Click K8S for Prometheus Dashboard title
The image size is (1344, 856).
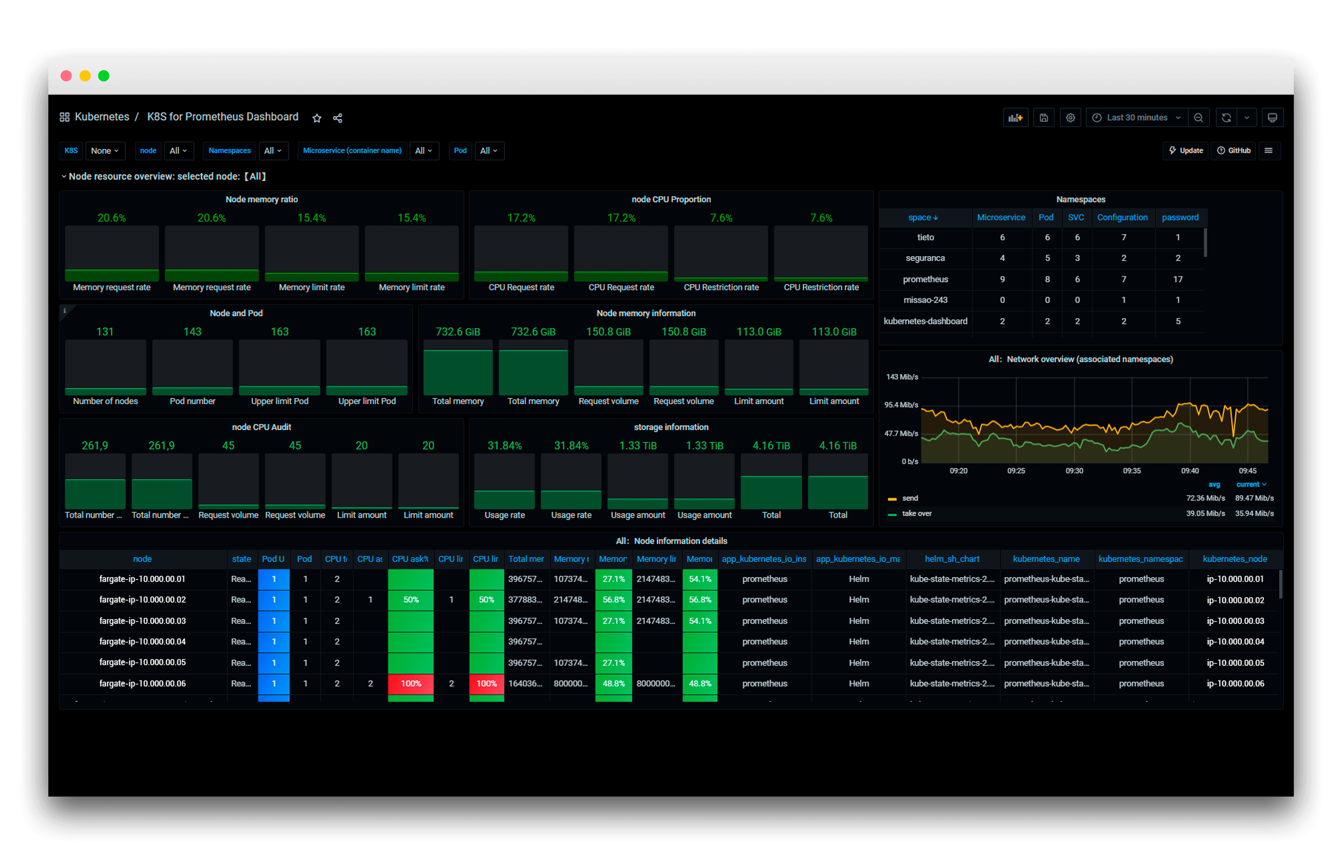[x=223, y=117]
